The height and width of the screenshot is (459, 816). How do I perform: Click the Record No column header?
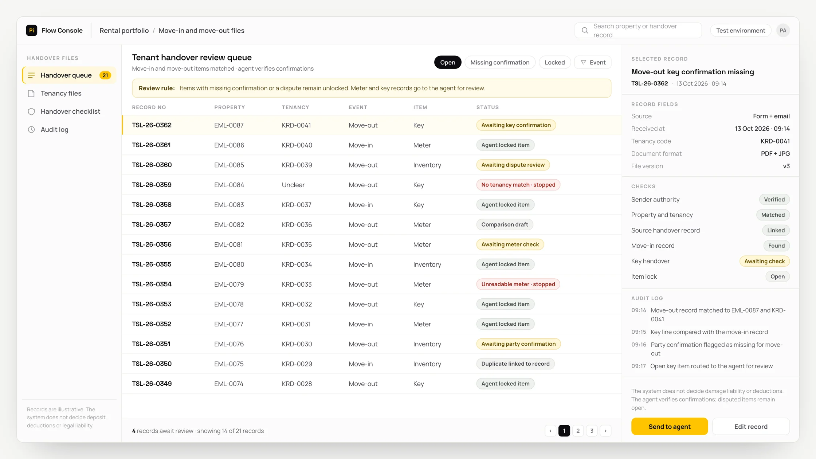pos(149,107)
